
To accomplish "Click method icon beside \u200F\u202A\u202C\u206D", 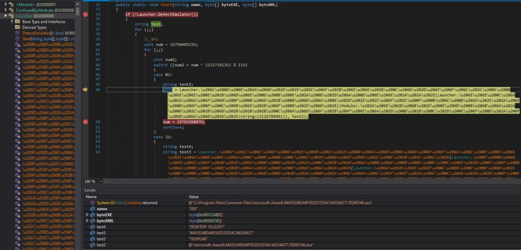I will point(18,164).
